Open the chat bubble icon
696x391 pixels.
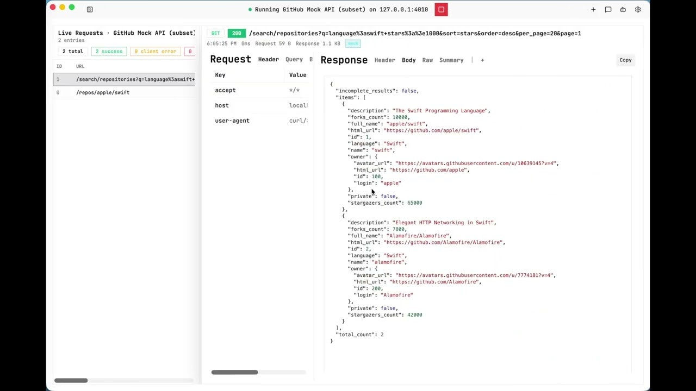608,9
